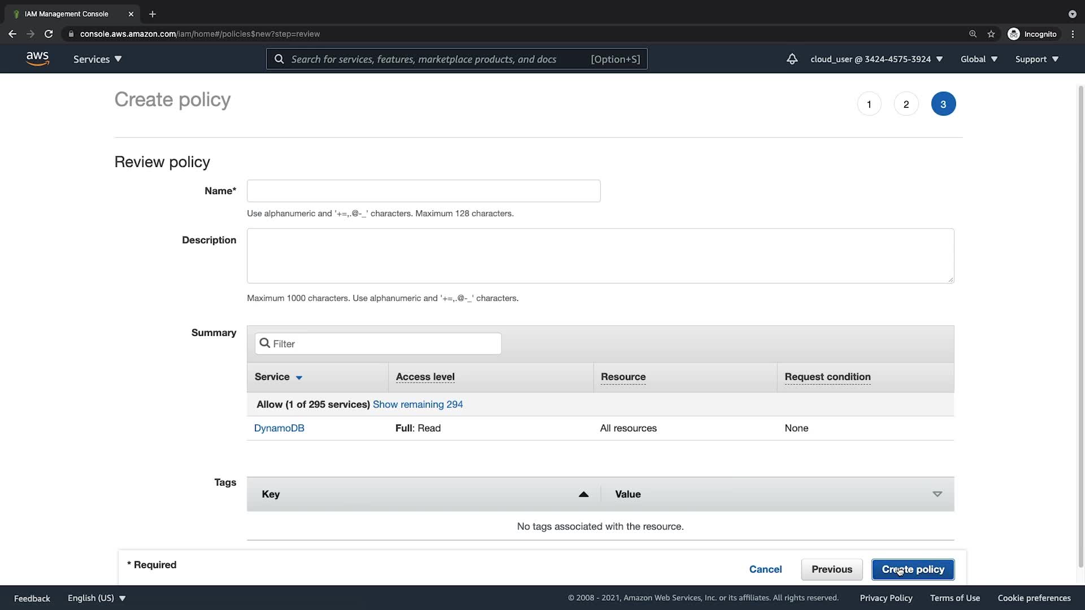Sort tags by Key column arrow
Viewport: 1085px width, 610px height.
pyautogui.click(x=583, y=494)
